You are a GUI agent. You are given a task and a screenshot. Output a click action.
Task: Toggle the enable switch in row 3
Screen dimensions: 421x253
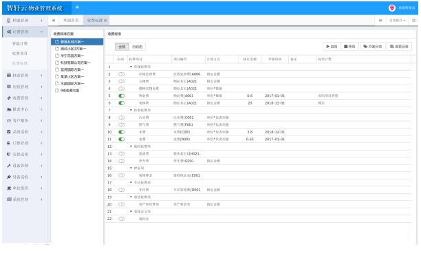point(121,81)
